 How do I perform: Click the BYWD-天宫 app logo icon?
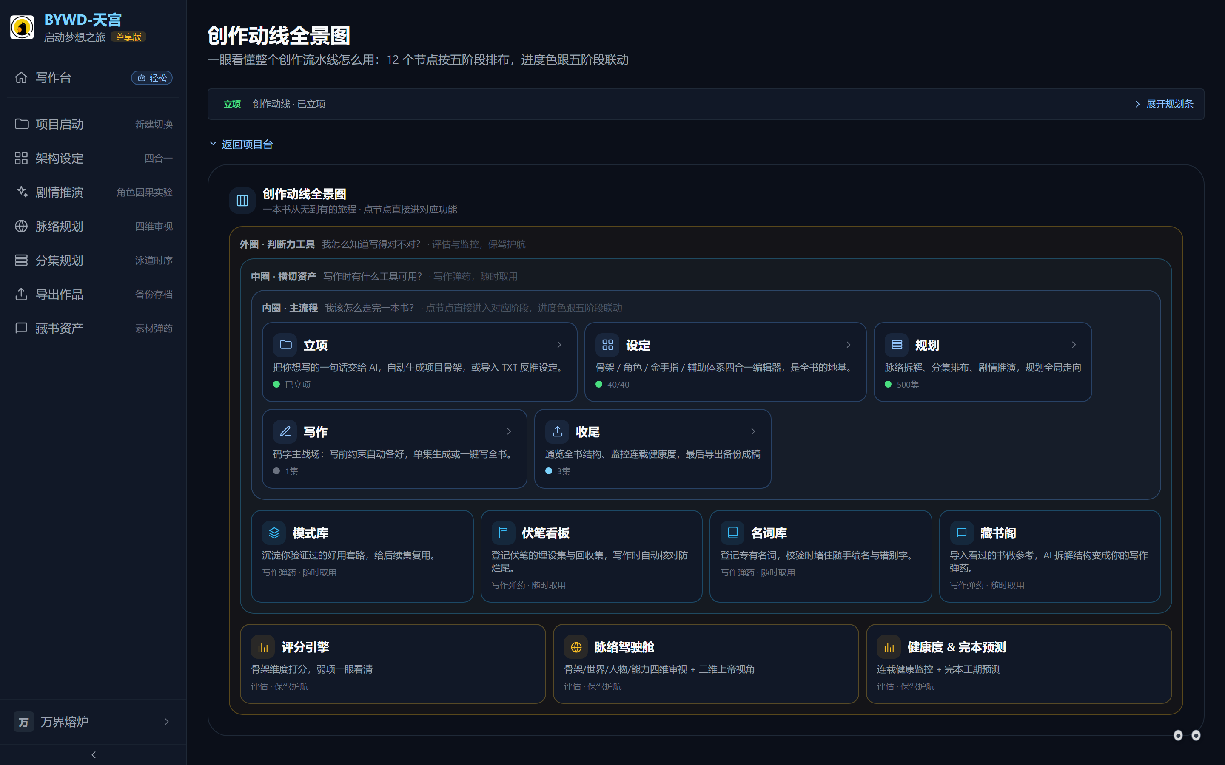point(22,27)
